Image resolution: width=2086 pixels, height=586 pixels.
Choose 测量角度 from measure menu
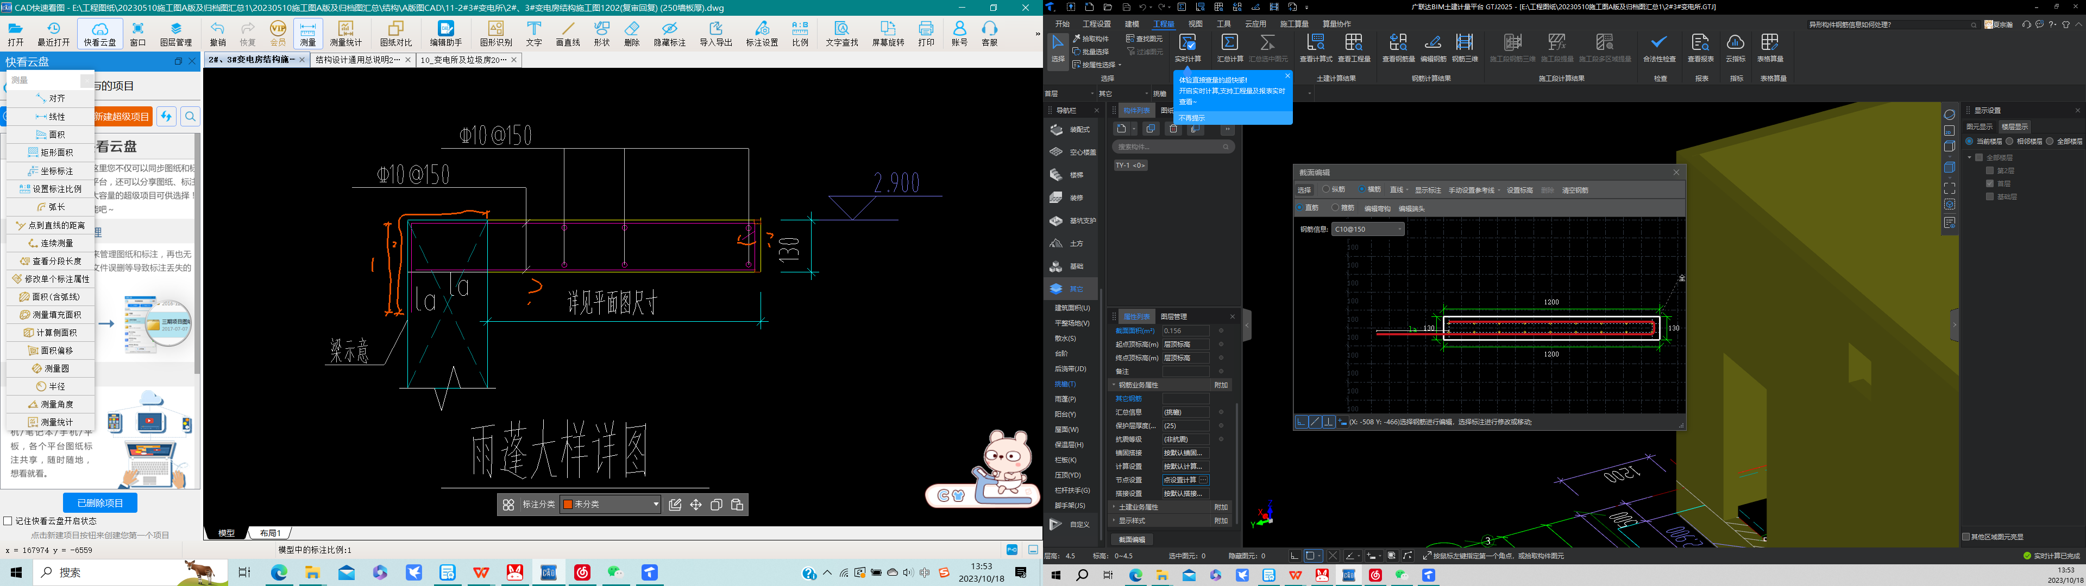pos(50,404)
